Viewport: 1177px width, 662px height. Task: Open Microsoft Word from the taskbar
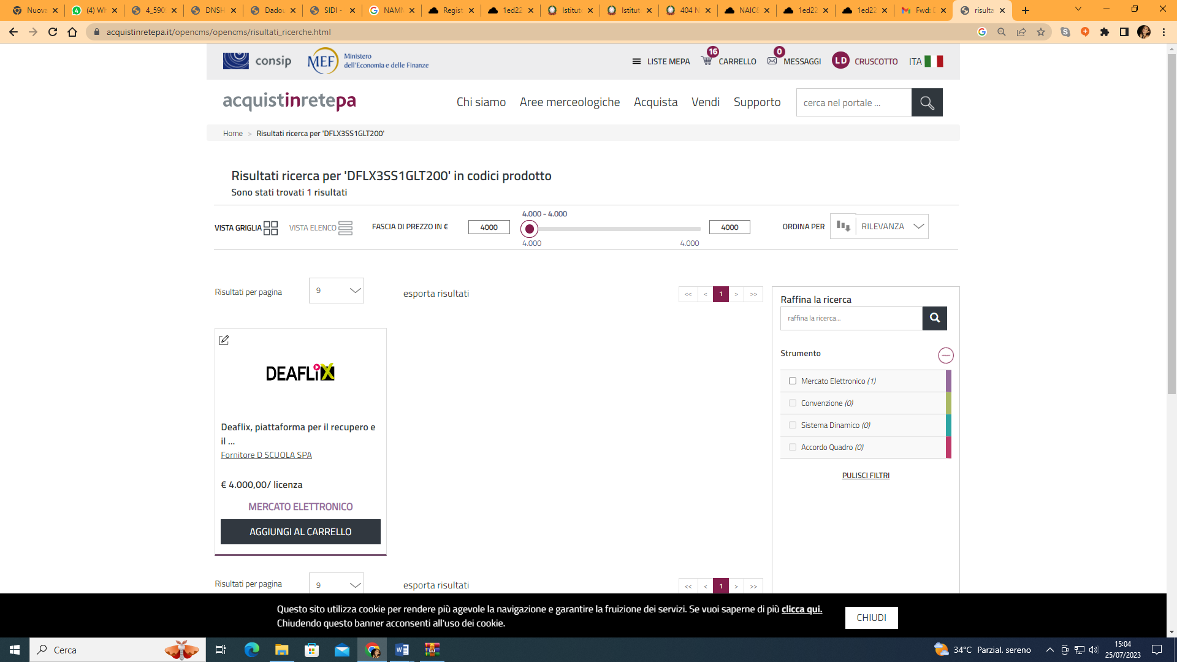point(402,650)
